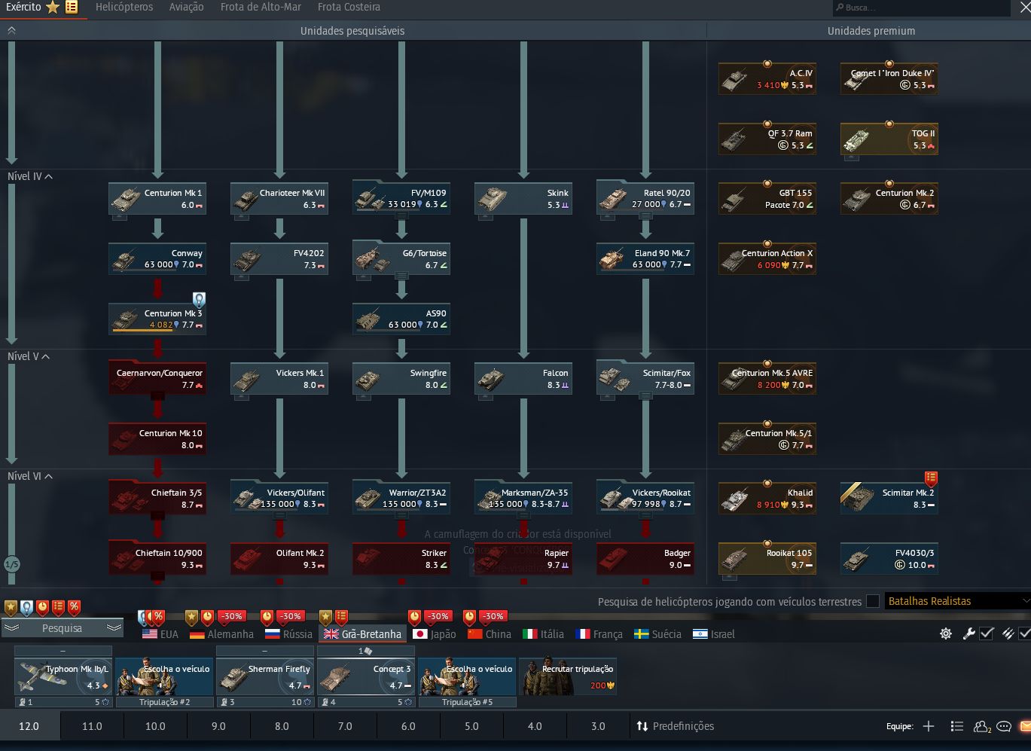This screenshot has width=1031, height=751.
Task: Open the Frota de Alto-Mar tab
Action: 261,7
